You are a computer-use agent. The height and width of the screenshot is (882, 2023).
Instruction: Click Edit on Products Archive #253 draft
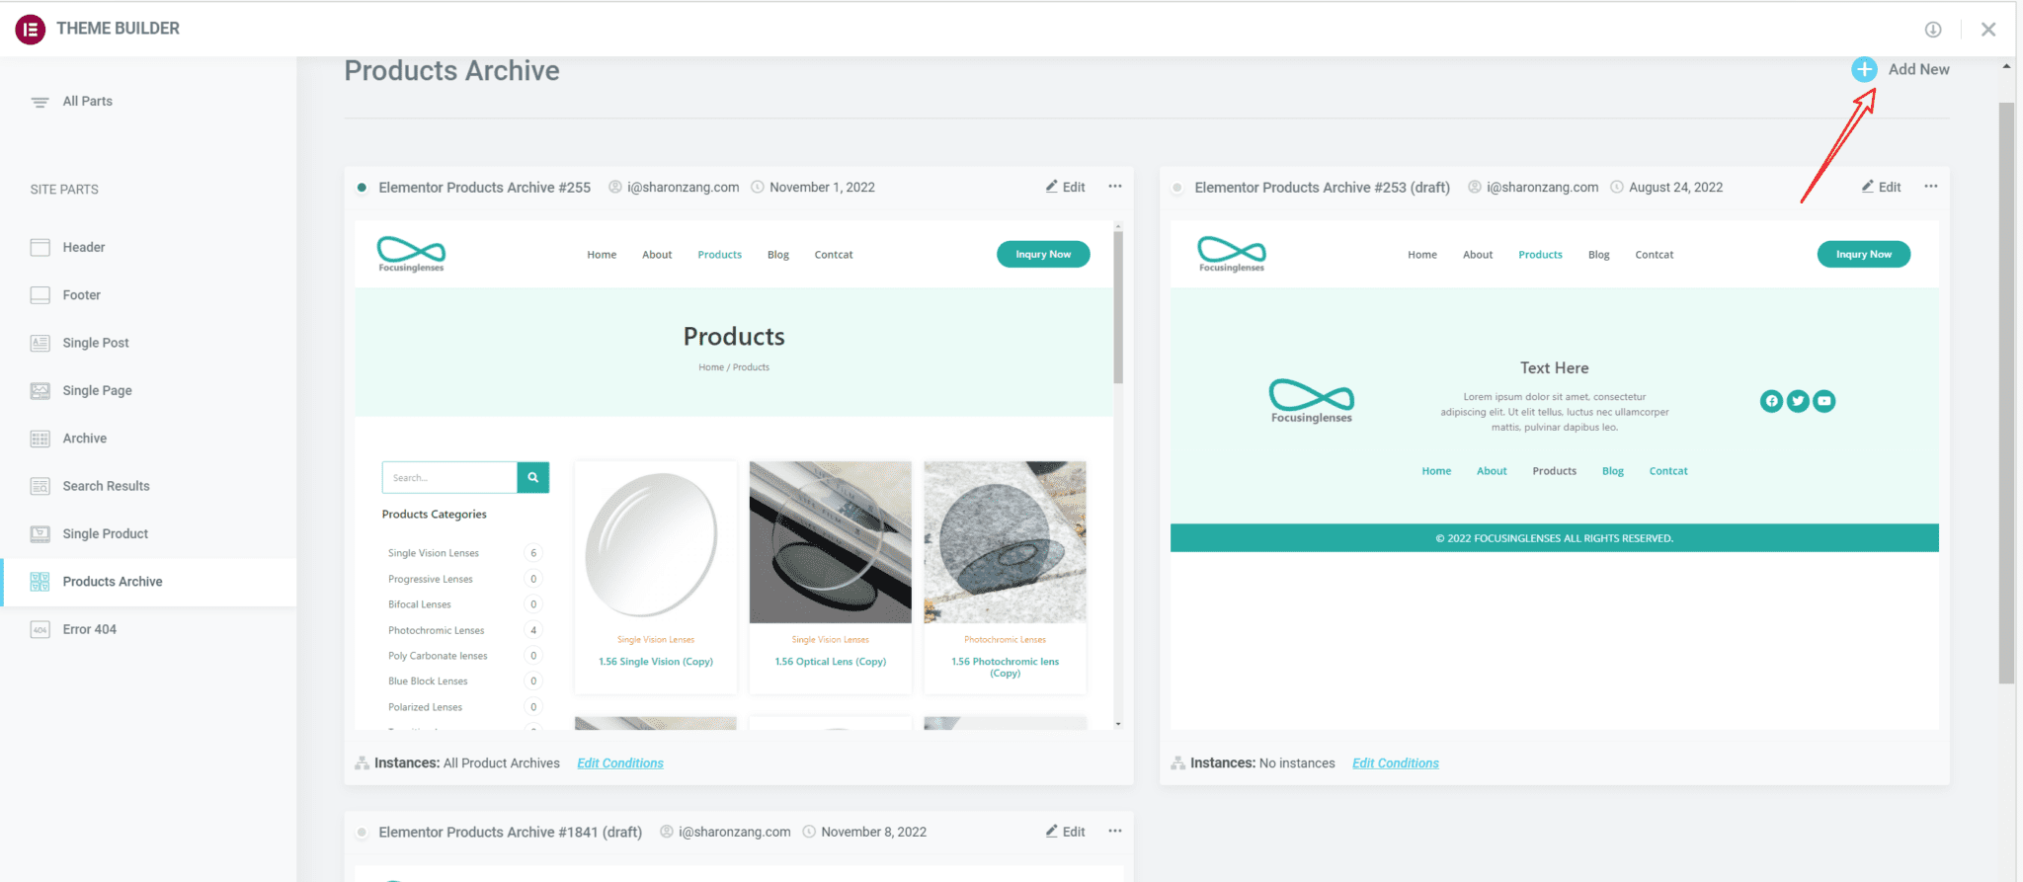pos(1881,187)
